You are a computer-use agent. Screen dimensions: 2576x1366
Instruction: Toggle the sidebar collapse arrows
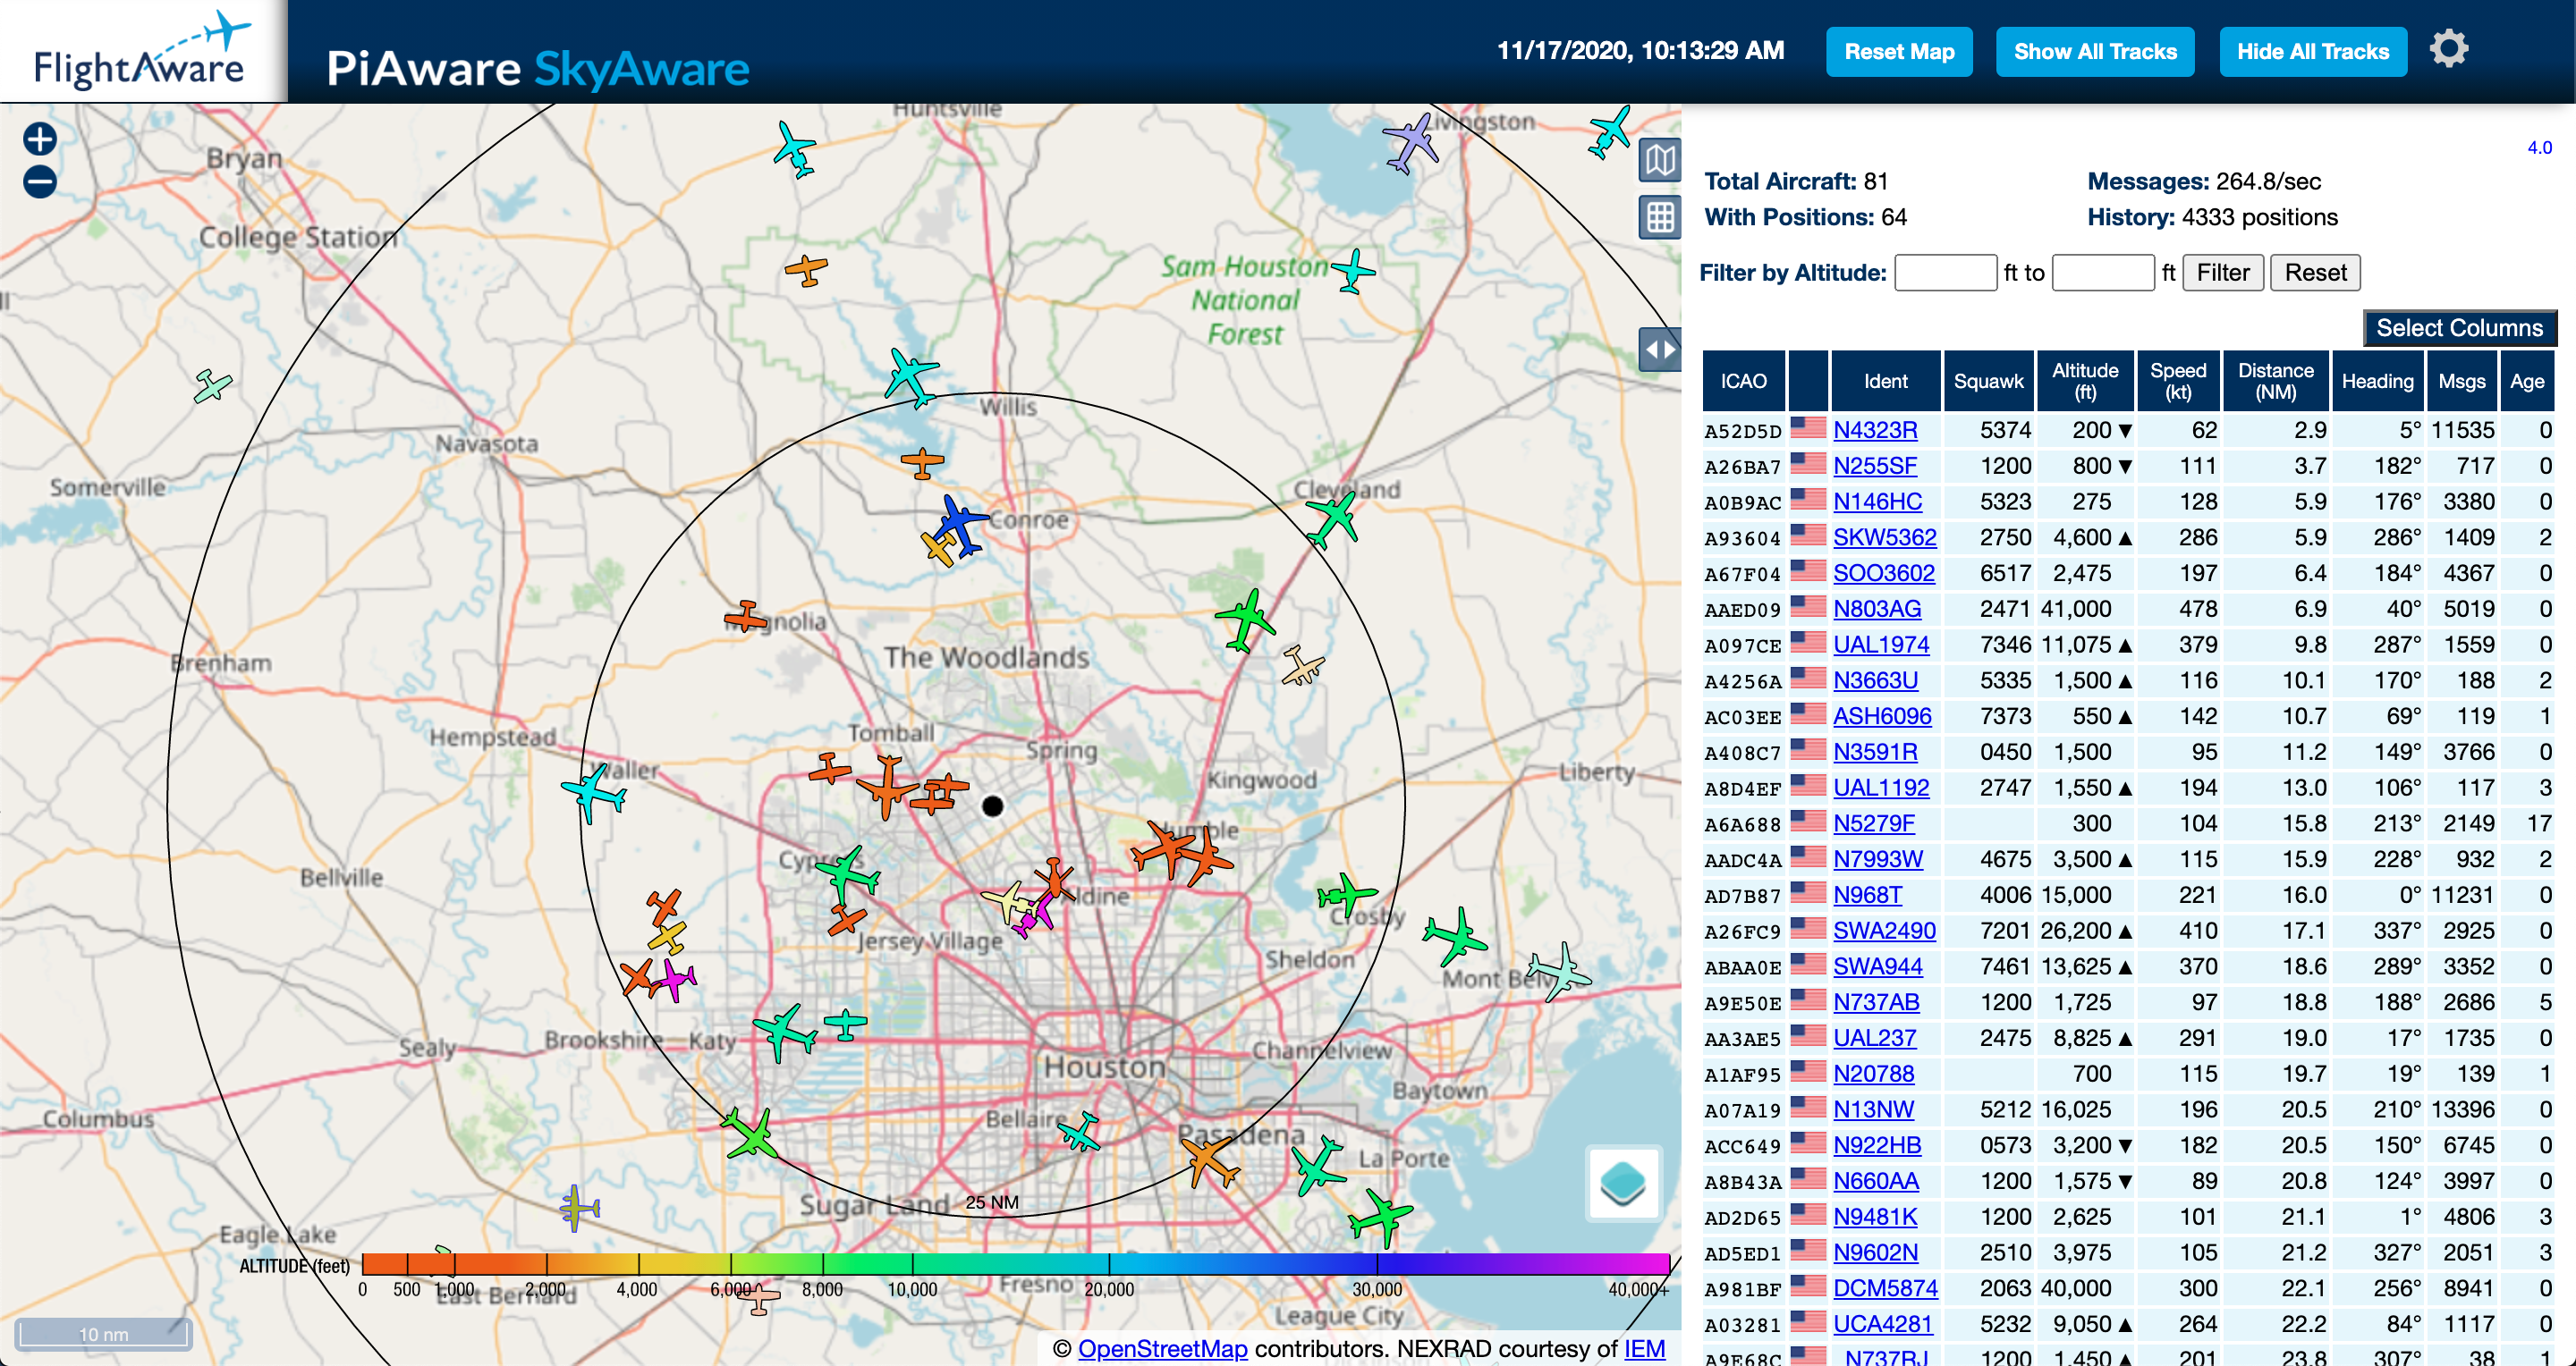point(1659,350)
